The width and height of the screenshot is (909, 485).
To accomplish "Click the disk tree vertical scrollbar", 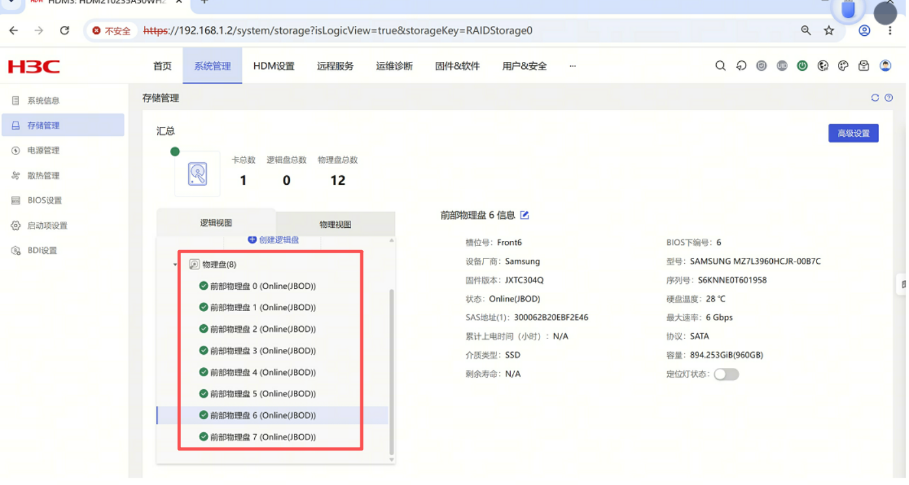I will pyautogui.click(x=392, y=372).
